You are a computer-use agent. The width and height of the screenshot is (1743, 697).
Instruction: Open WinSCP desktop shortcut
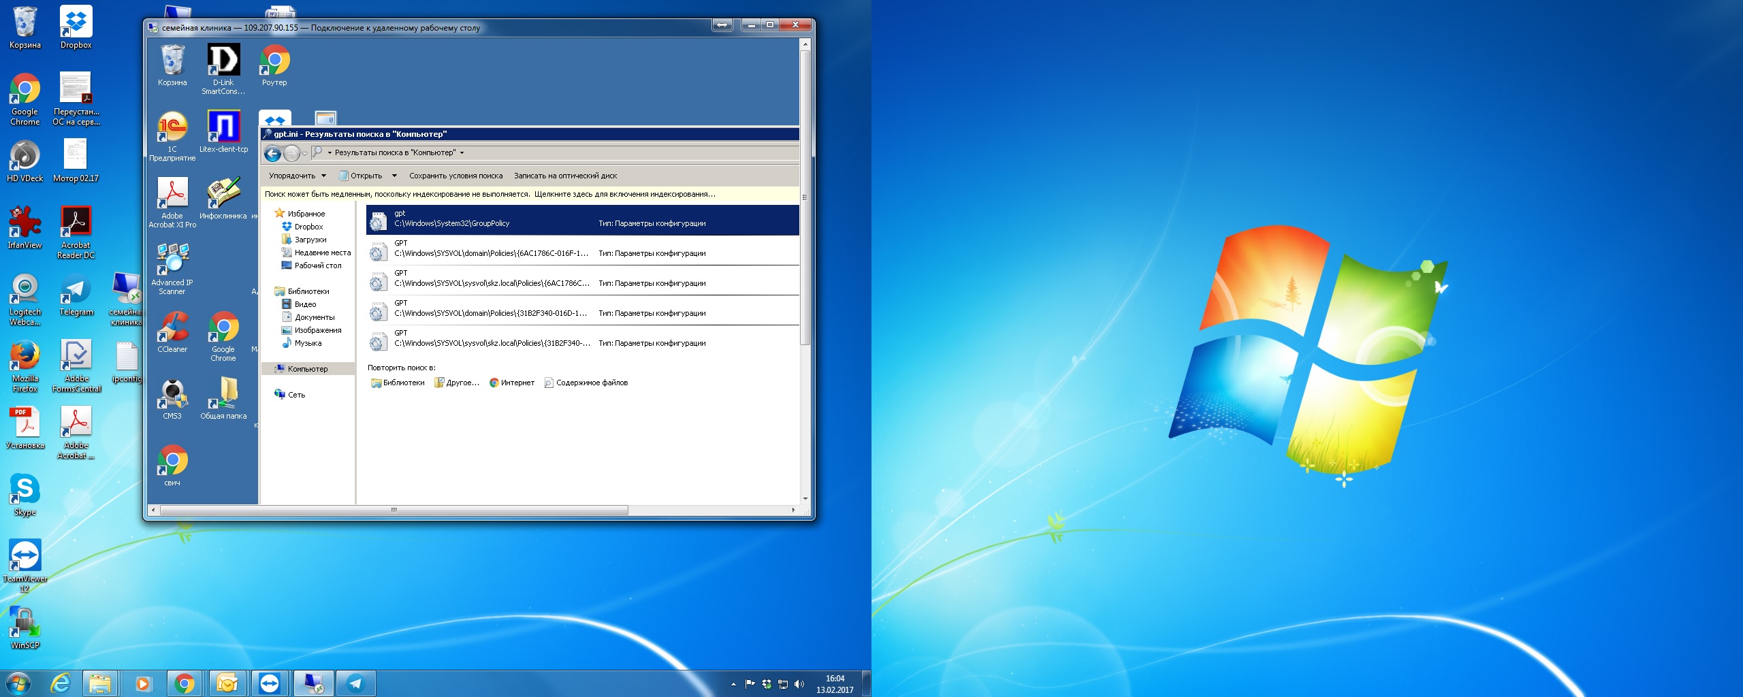click(25, 628)
